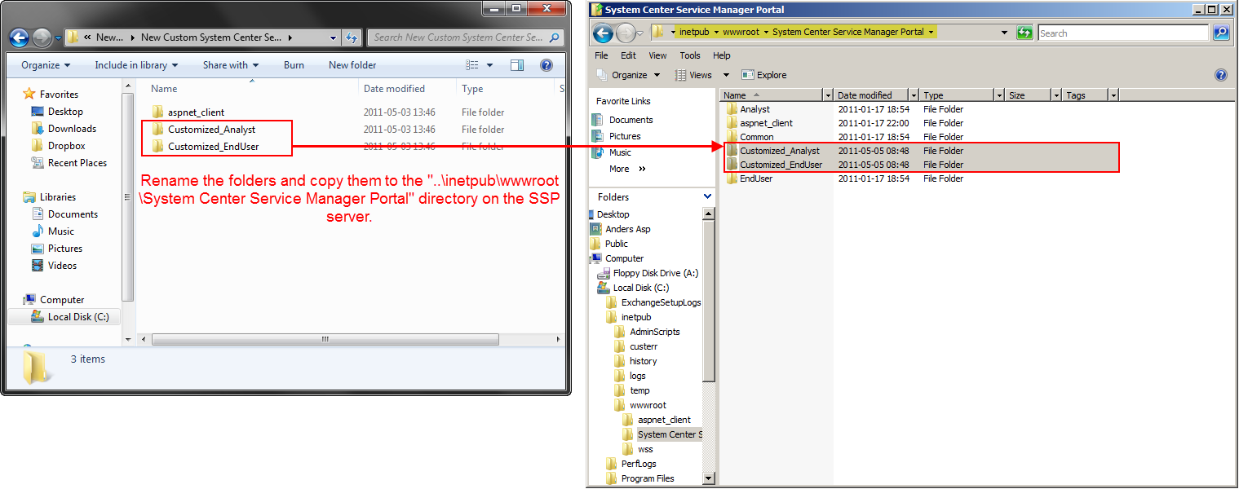Select AdminScripts in Portal folder tree

[x=646, y=332]
